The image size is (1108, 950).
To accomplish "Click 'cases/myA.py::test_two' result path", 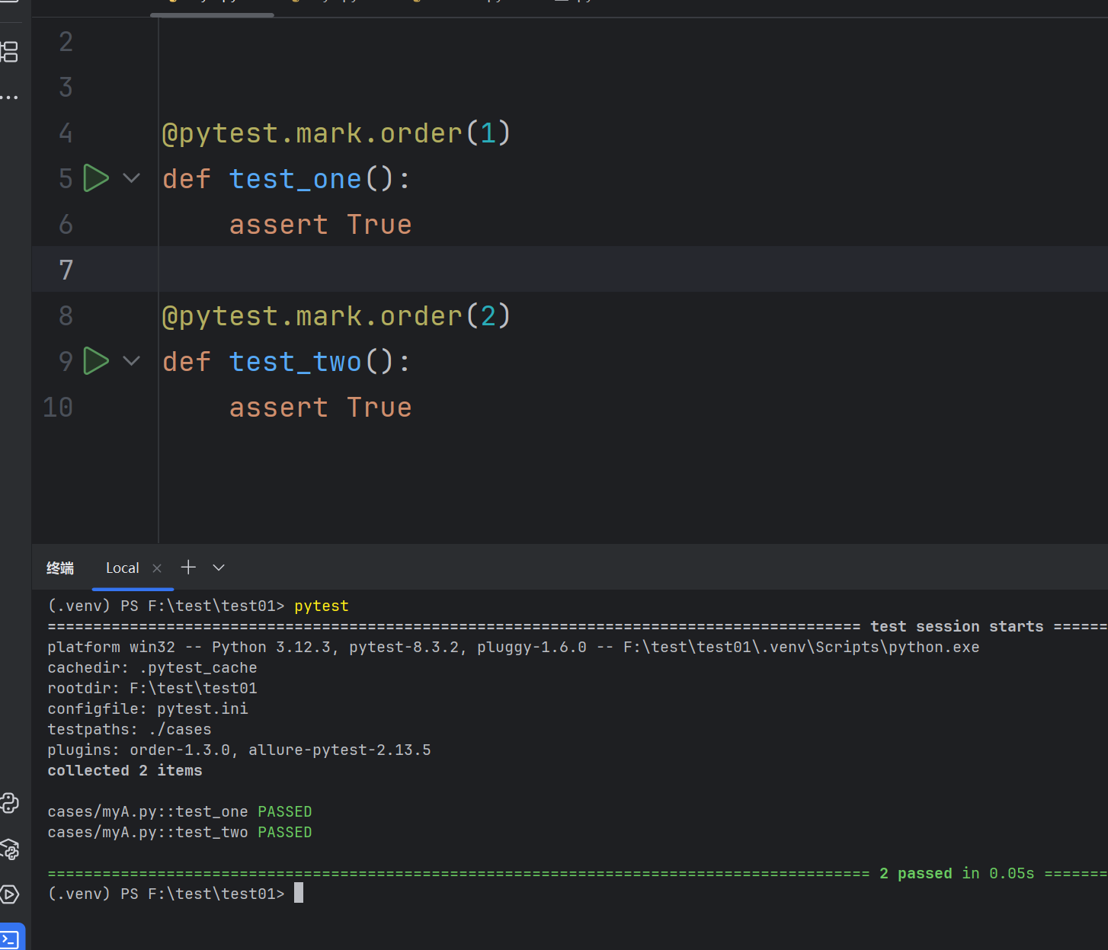I will (x=148, y=832).
